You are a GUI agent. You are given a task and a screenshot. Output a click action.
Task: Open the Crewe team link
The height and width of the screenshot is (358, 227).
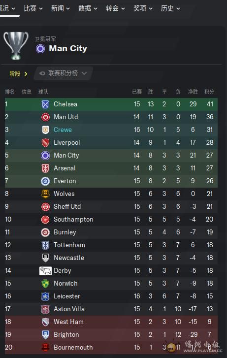63,130
